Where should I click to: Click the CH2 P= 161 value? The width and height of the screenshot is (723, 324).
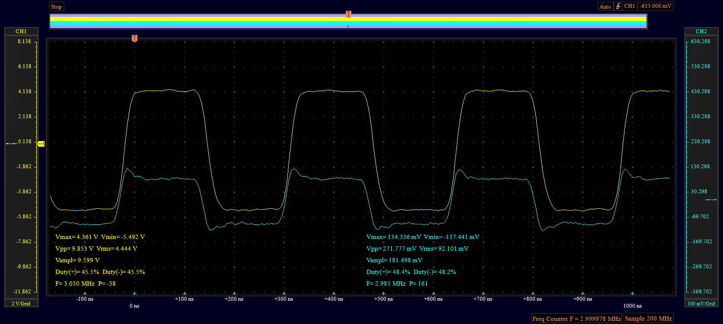[418, 283]
